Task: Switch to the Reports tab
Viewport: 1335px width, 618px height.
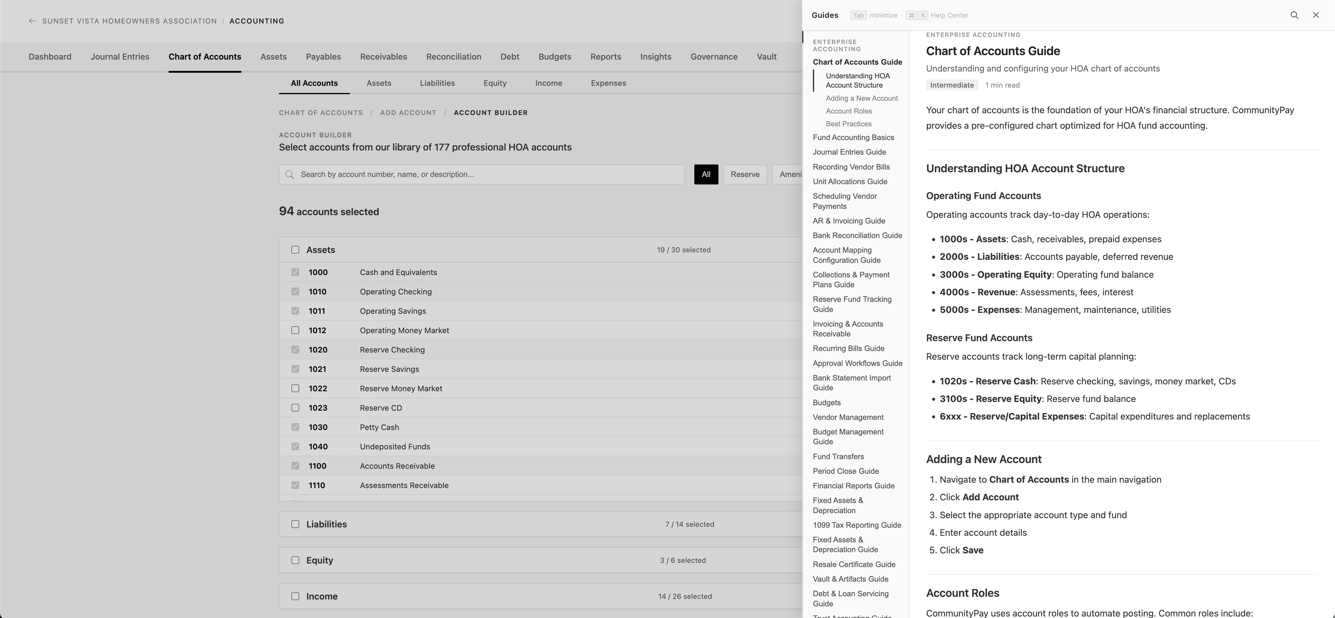Action: [605, 56]
